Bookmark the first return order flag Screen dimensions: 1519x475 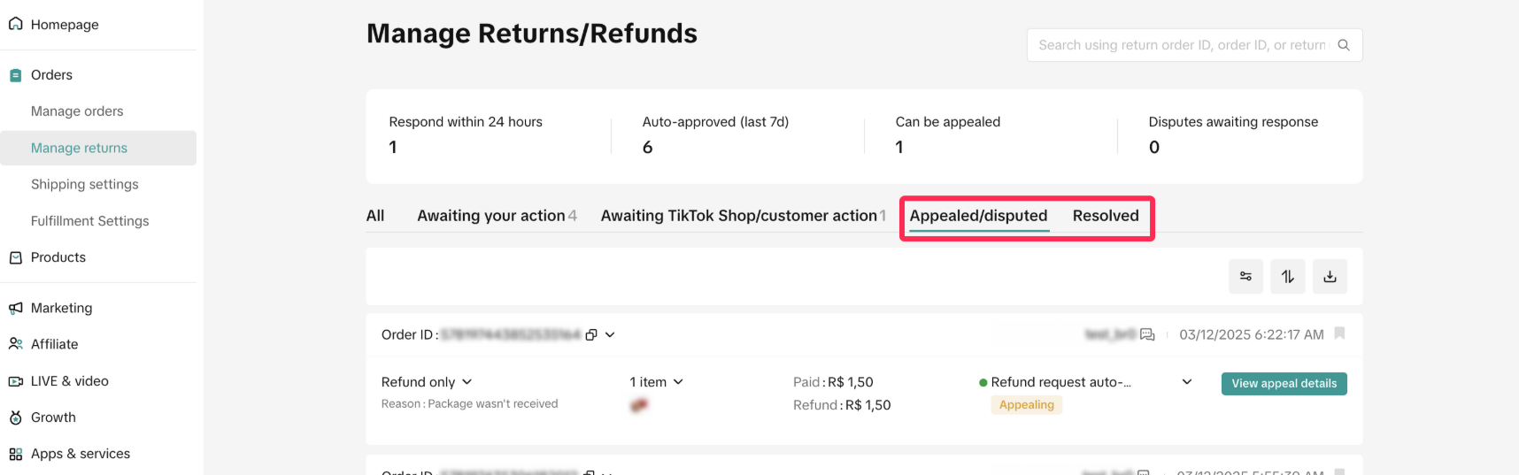pos(1339,333)
